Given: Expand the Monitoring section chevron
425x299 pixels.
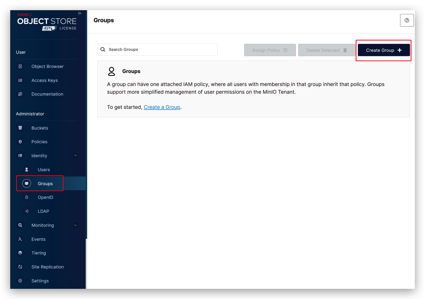Looking at the screenshot, I should 75,225.
